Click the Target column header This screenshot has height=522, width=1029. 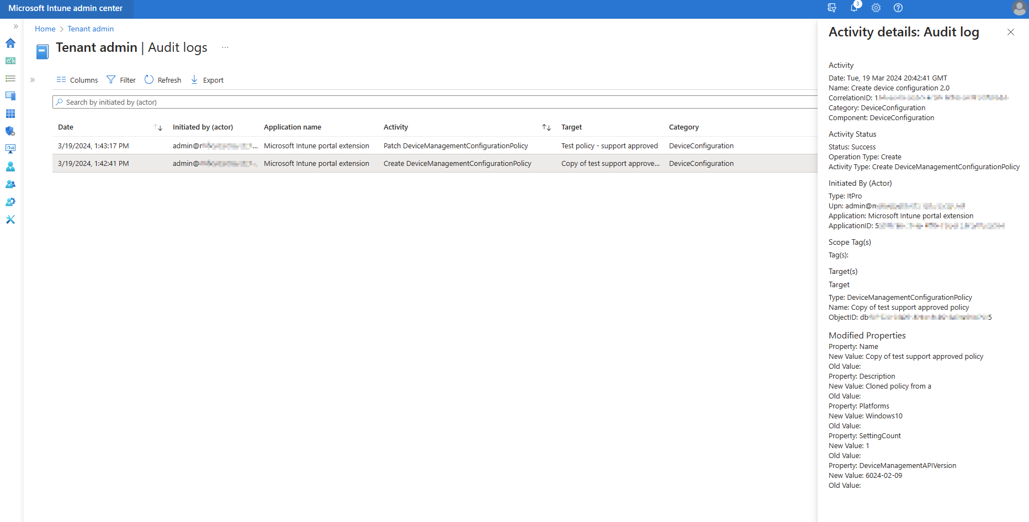(571, 127)
